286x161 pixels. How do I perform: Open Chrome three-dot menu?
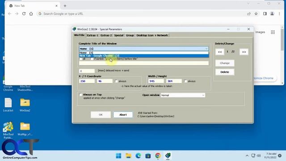(x=279, y=14)
